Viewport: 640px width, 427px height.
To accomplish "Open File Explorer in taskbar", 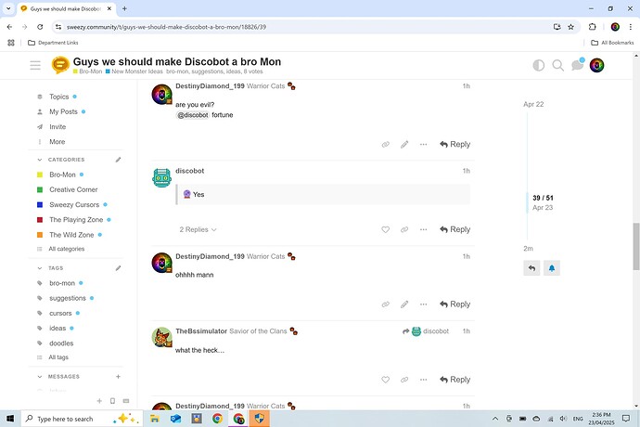I will [x=155, y=419].
